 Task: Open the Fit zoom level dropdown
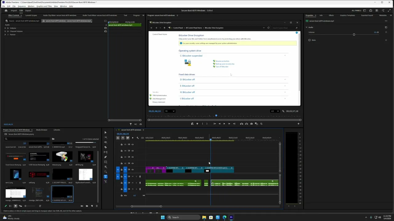[170, 111]
